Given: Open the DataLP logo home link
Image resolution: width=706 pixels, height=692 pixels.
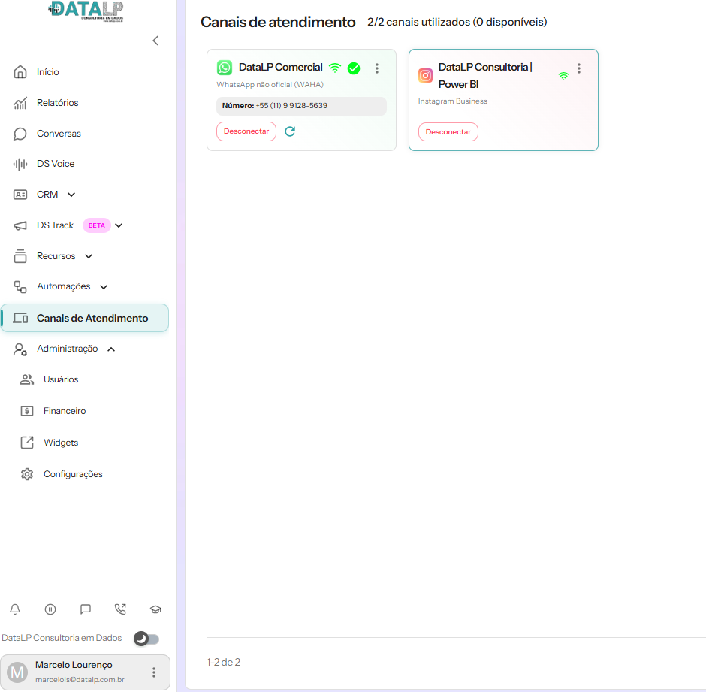Looking at the screenshot, I should [86, 11].
